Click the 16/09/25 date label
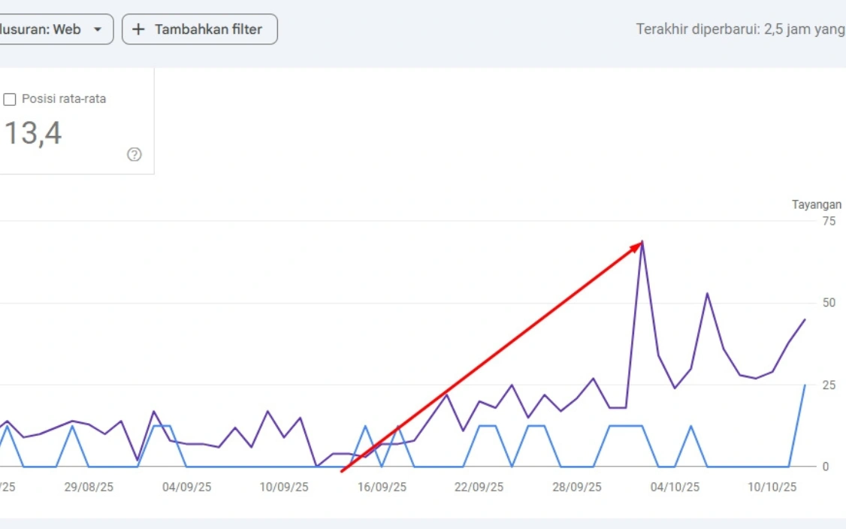 coord(382,487)
